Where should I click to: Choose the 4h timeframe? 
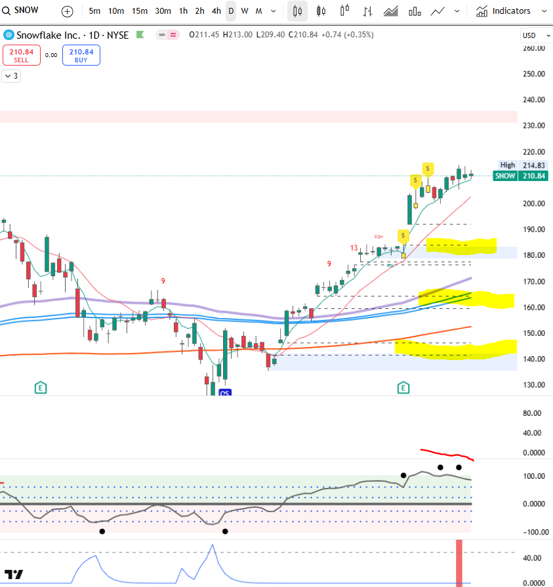click(216, 11)
